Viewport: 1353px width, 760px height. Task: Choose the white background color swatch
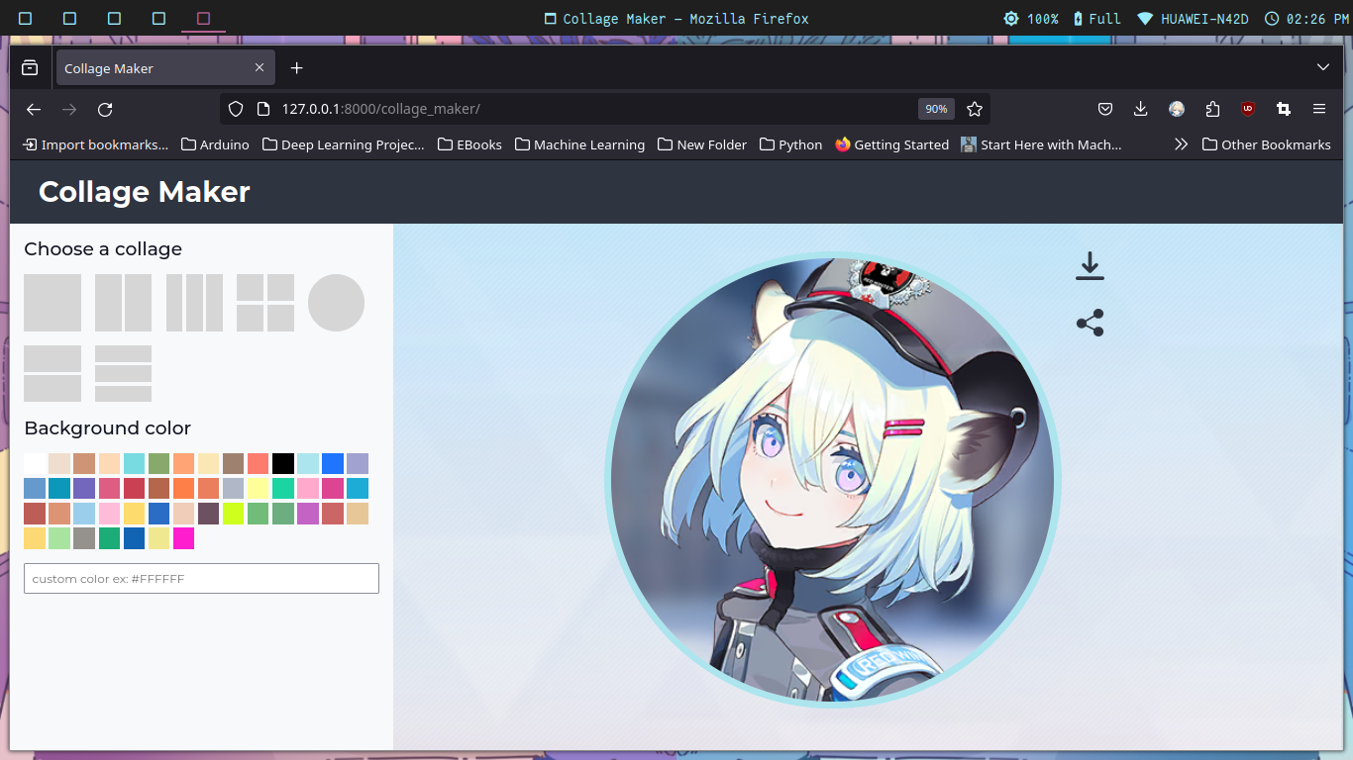[35, 463]
